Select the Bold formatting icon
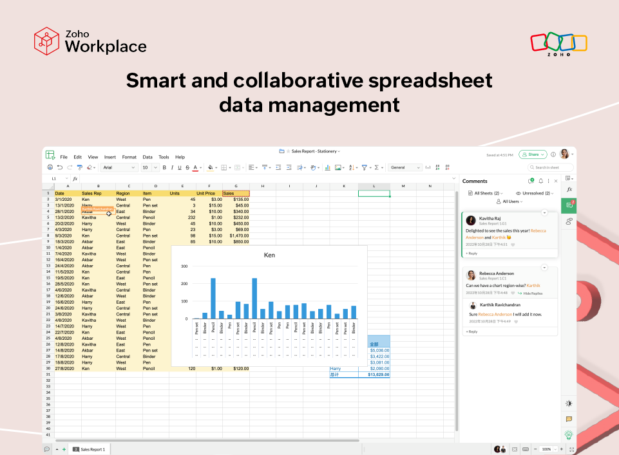The image size is (619, 455). tap(164, 167)
